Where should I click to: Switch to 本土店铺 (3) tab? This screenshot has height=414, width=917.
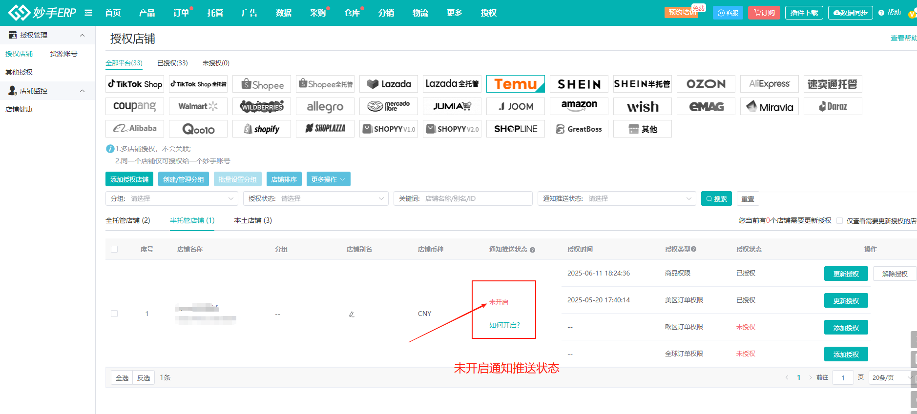click(253, 220)
